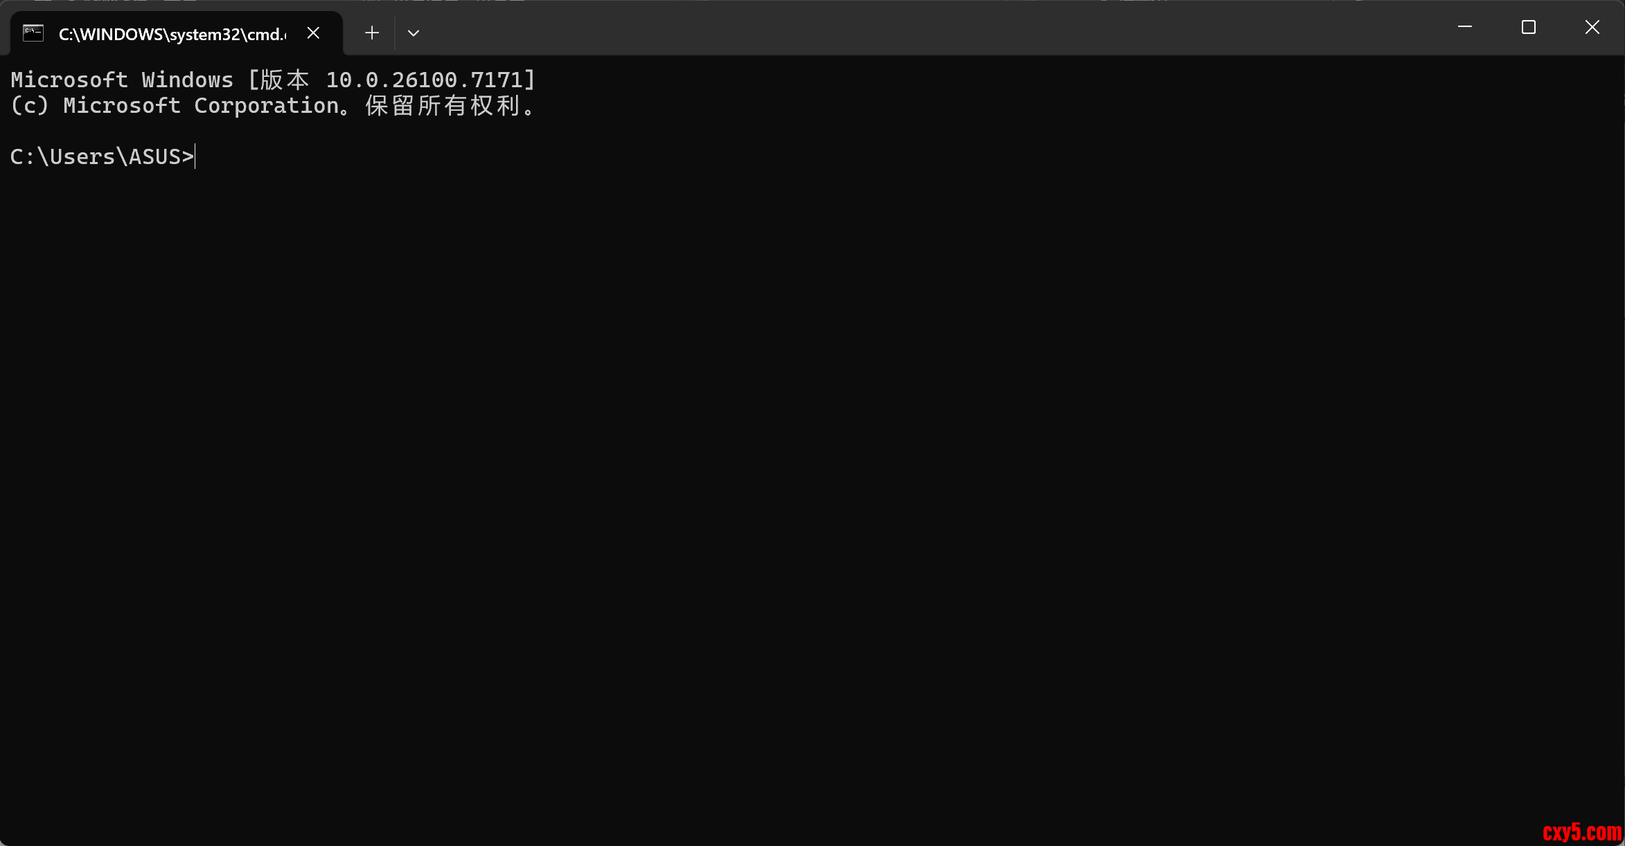Image resolution: width=1625 pixels, height=846 pixels.
Task: Click the empty black terminal area
Action: 810,485
